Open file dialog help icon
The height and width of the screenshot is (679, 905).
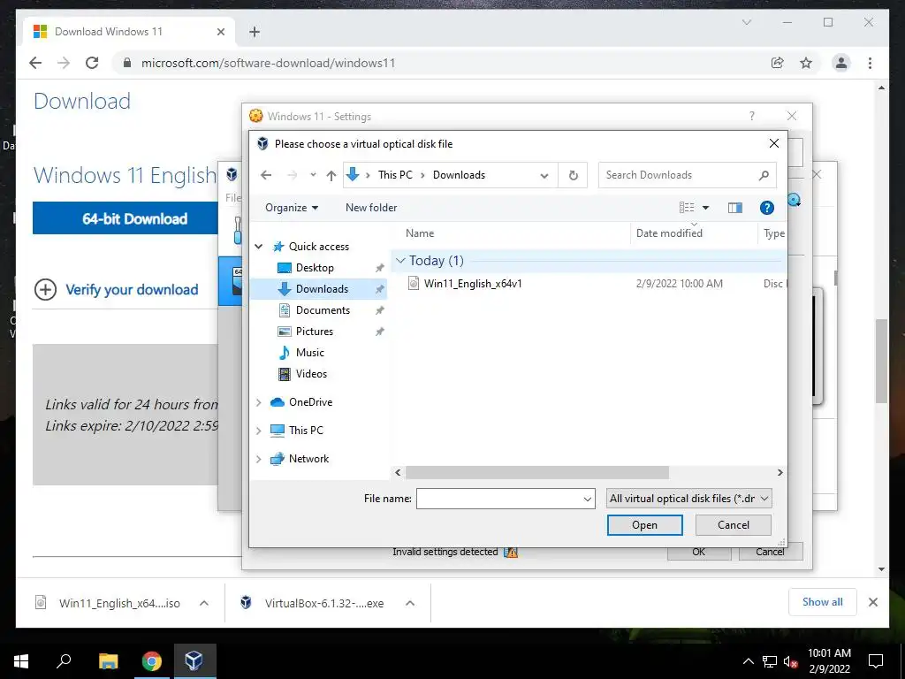point(766,208)
